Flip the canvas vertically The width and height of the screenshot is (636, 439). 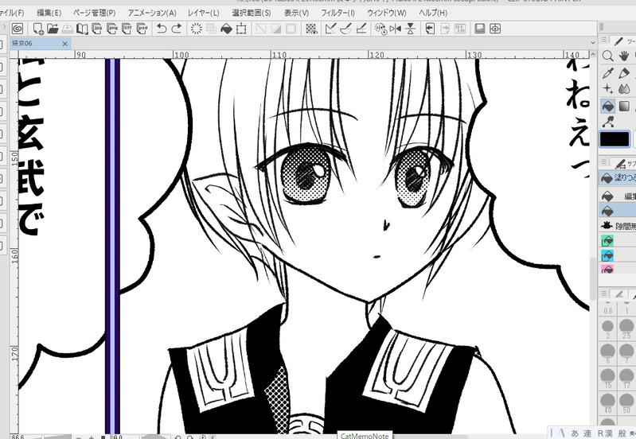410,29
